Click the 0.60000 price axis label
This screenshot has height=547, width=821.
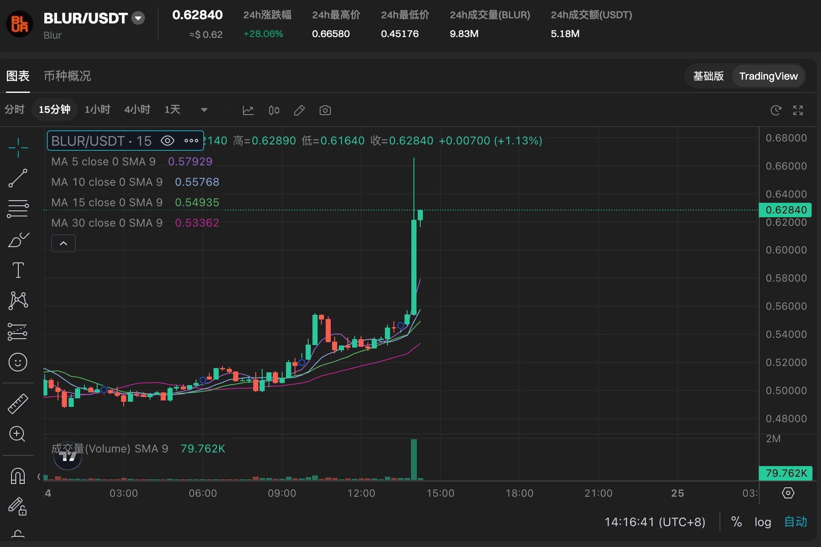(786, 250)
